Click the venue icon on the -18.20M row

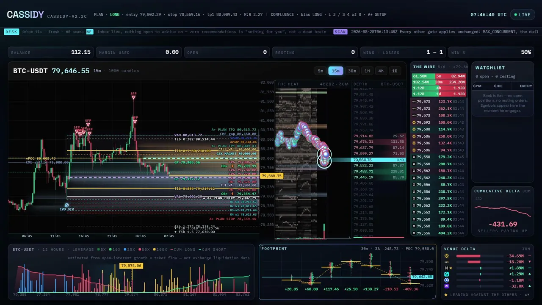pos(446,262)
